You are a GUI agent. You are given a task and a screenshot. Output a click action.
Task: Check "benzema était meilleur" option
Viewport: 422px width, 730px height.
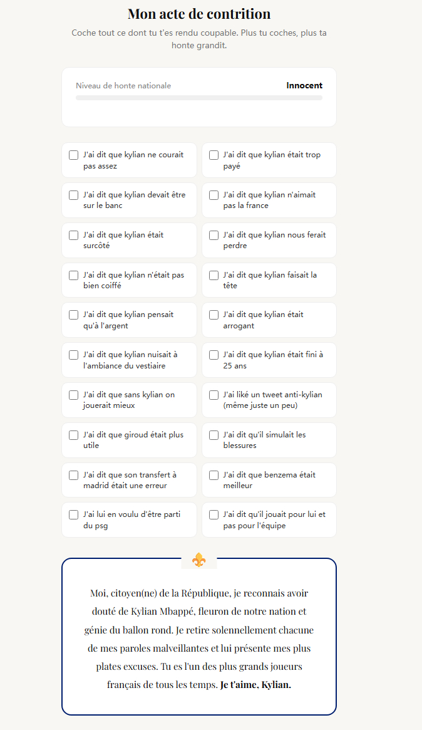(214, 475)
